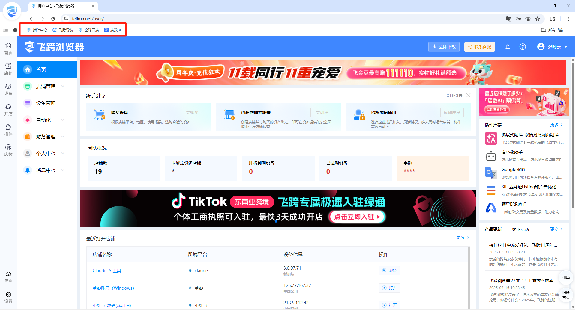The width and height of the screenshot is (575, 310).
Task: Close the 新手引导 panel with the X
Action: [468, 95]
